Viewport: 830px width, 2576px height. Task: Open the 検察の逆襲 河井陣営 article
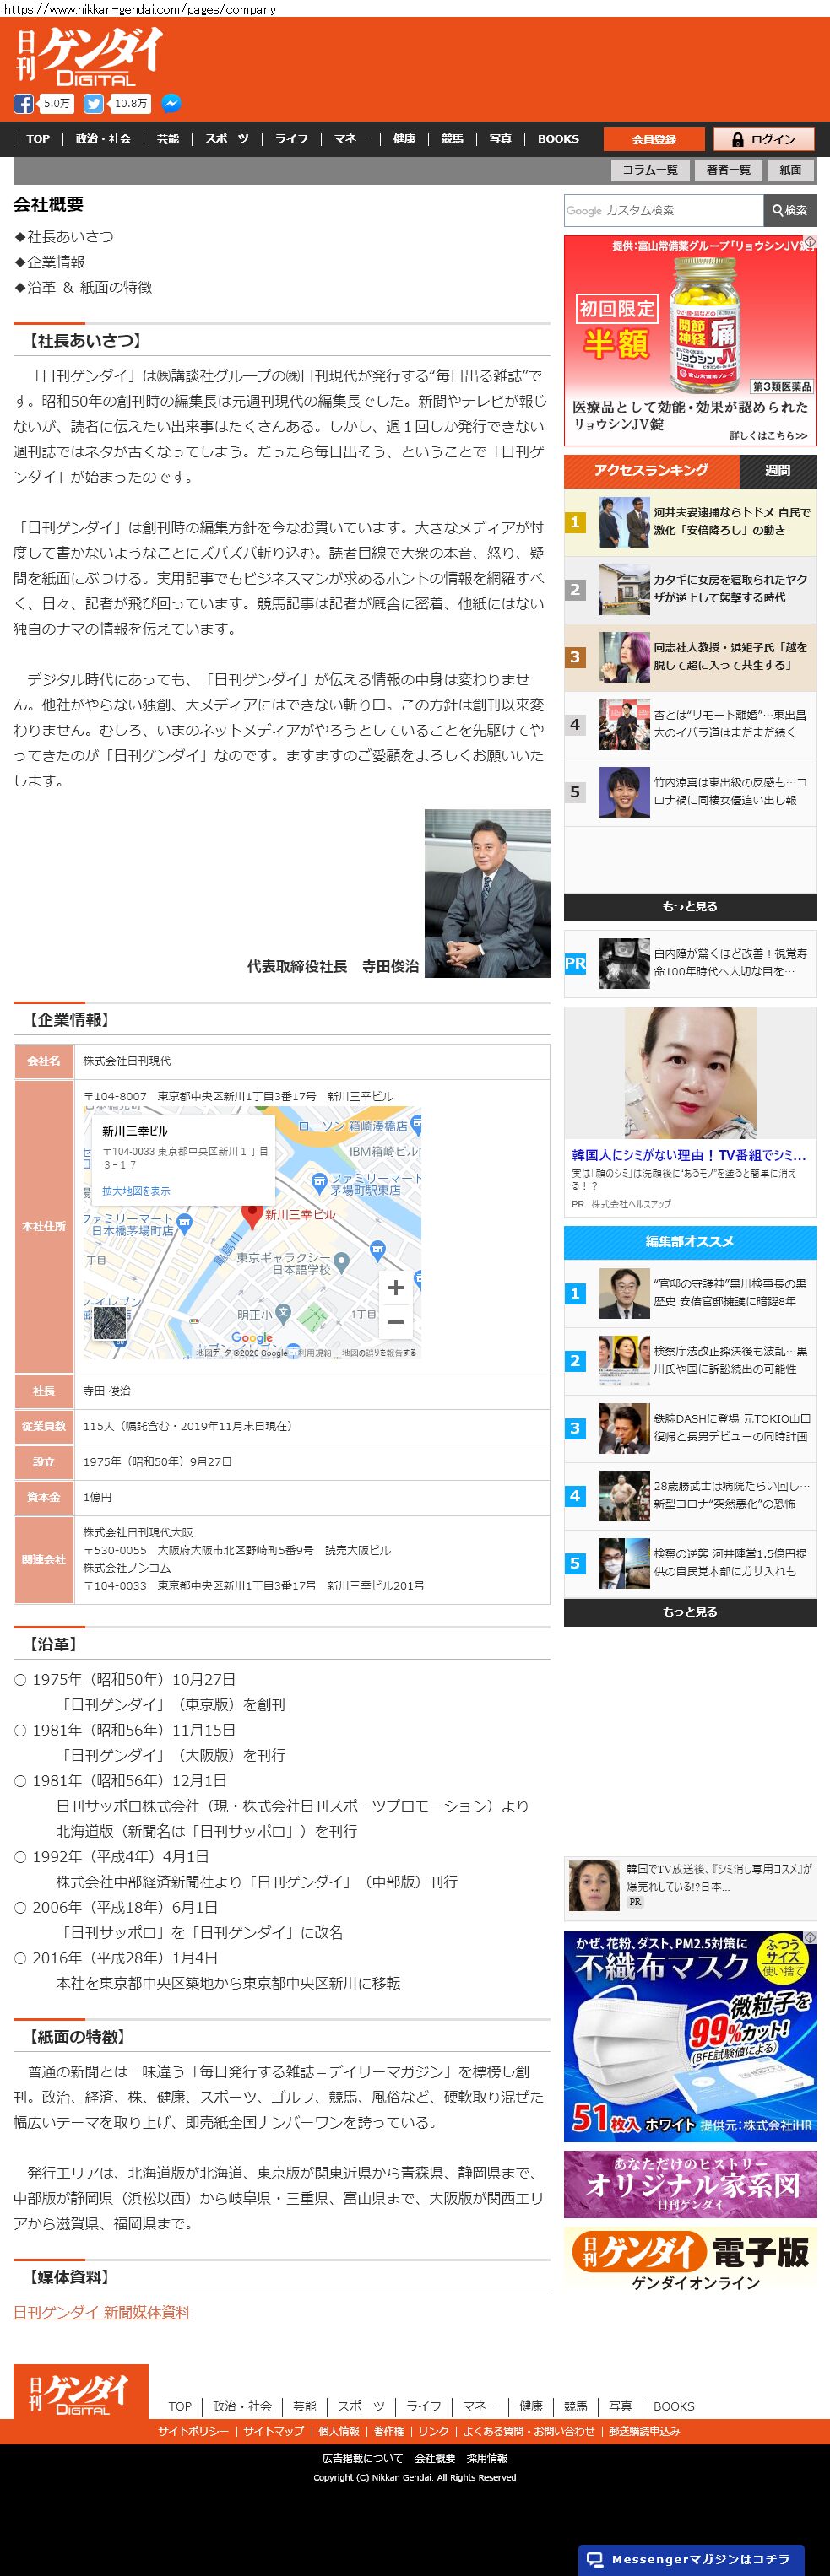(690, 1563)
